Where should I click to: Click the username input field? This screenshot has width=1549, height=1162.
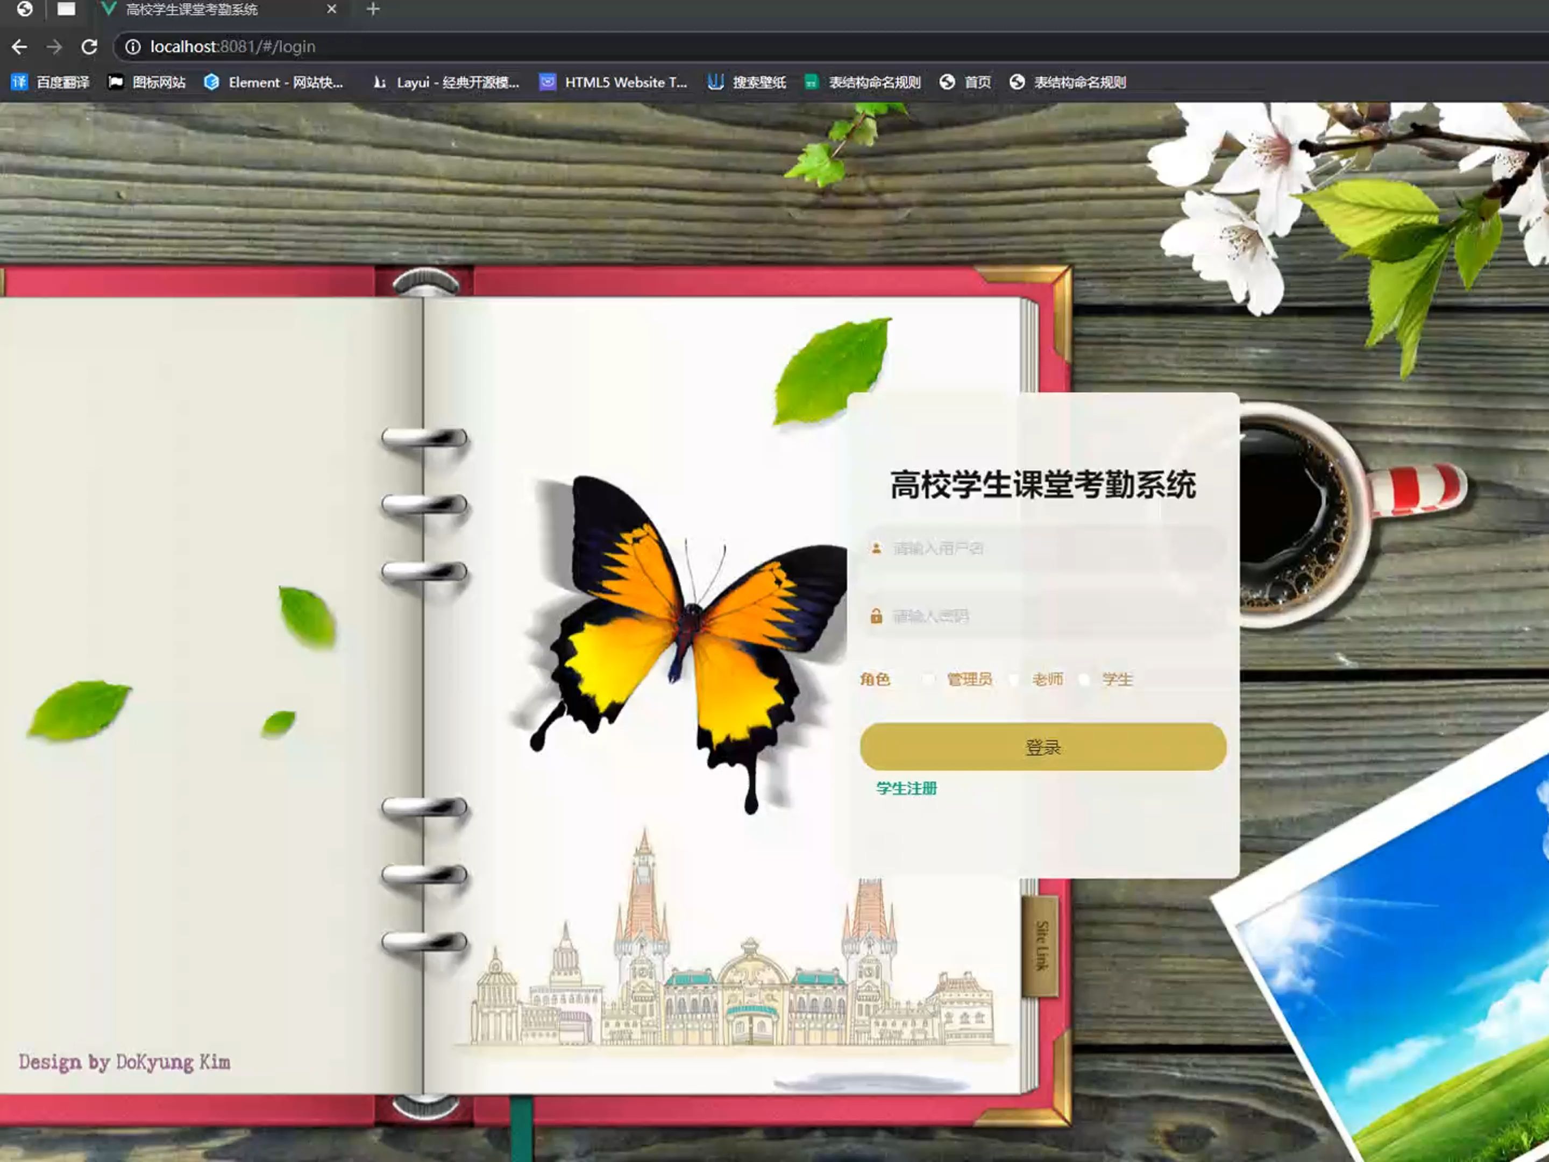pyautogui.click(x=1043, y=548)
